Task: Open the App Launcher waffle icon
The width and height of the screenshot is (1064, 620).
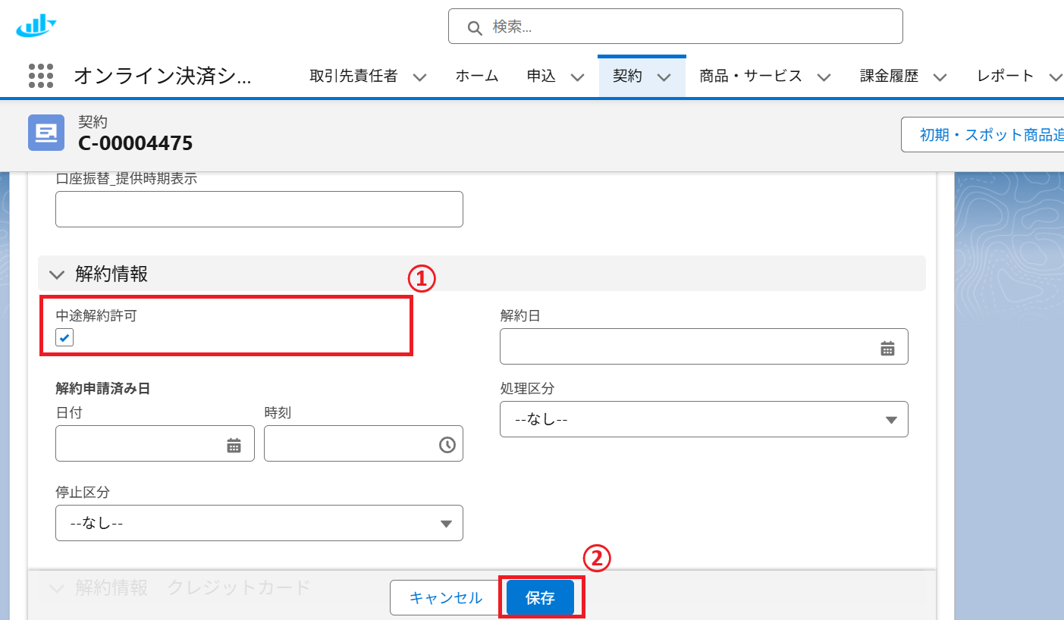Action: pyautogui.click(x=41, y=75)
